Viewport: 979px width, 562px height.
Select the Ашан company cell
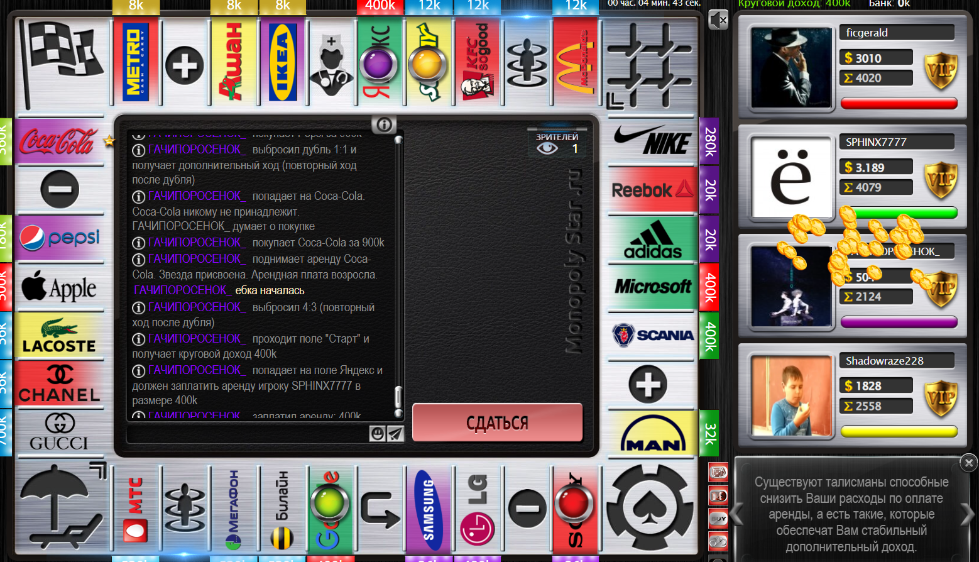click(x=234, y=62)
